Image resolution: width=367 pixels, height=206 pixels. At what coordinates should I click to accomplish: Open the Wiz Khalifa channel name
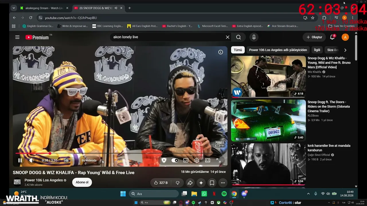[315, 72]
